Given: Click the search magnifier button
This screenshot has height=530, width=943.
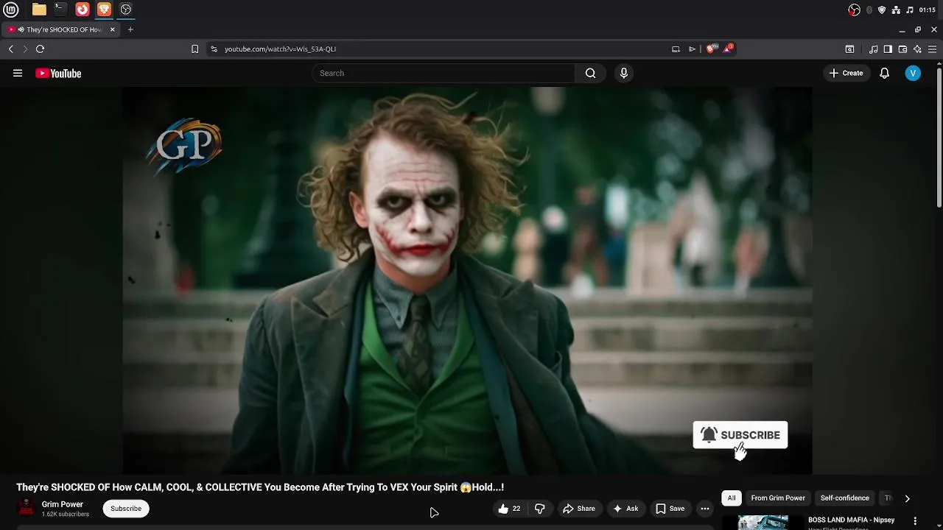Looking at the screenshot, I should 590,73.
